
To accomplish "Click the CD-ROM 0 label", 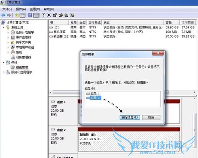I will pos(65,157).
